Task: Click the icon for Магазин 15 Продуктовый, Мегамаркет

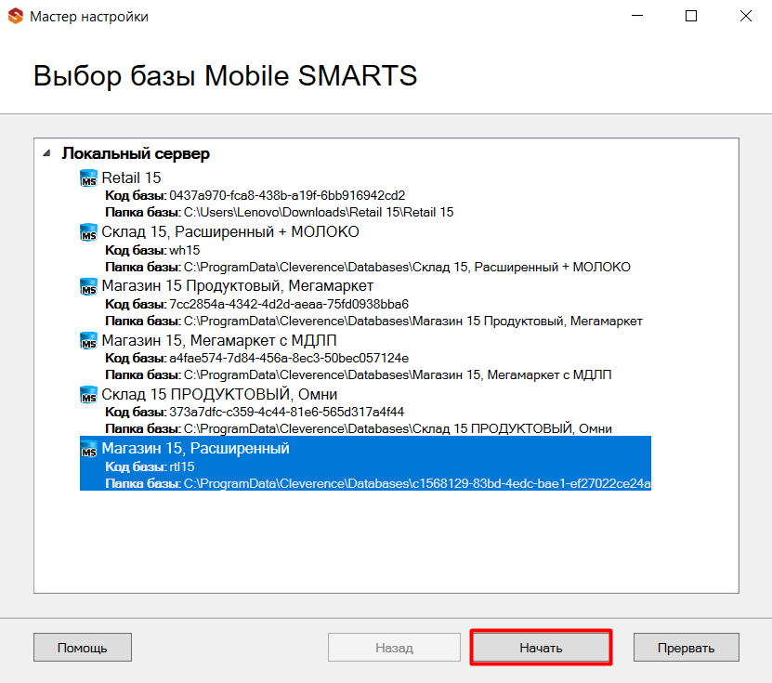Action: (88, 286)
